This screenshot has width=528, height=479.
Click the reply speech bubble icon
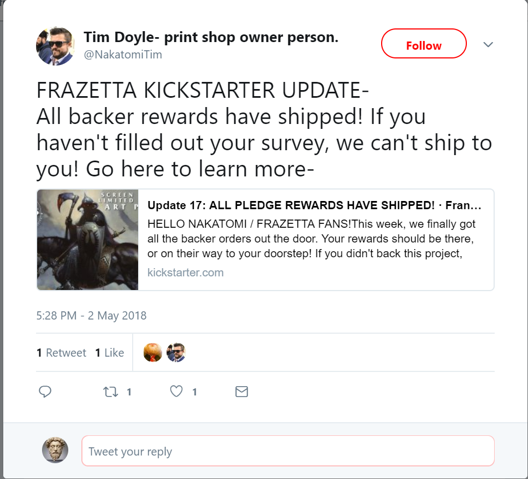[x=45, y=392]
